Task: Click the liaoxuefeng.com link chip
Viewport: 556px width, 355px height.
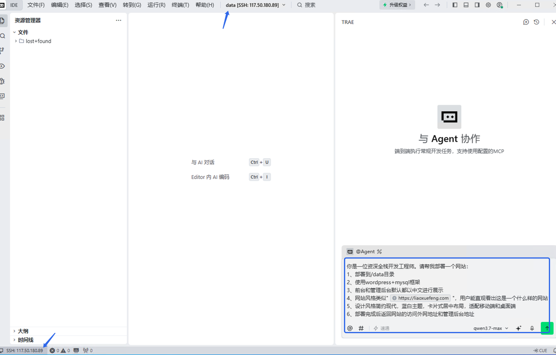Action: [420, 298]
